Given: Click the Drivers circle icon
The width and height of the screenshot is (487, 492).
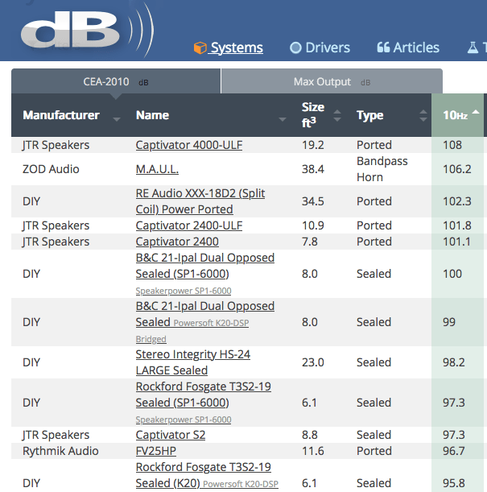Looking at the screenshot, I should 295,48.
